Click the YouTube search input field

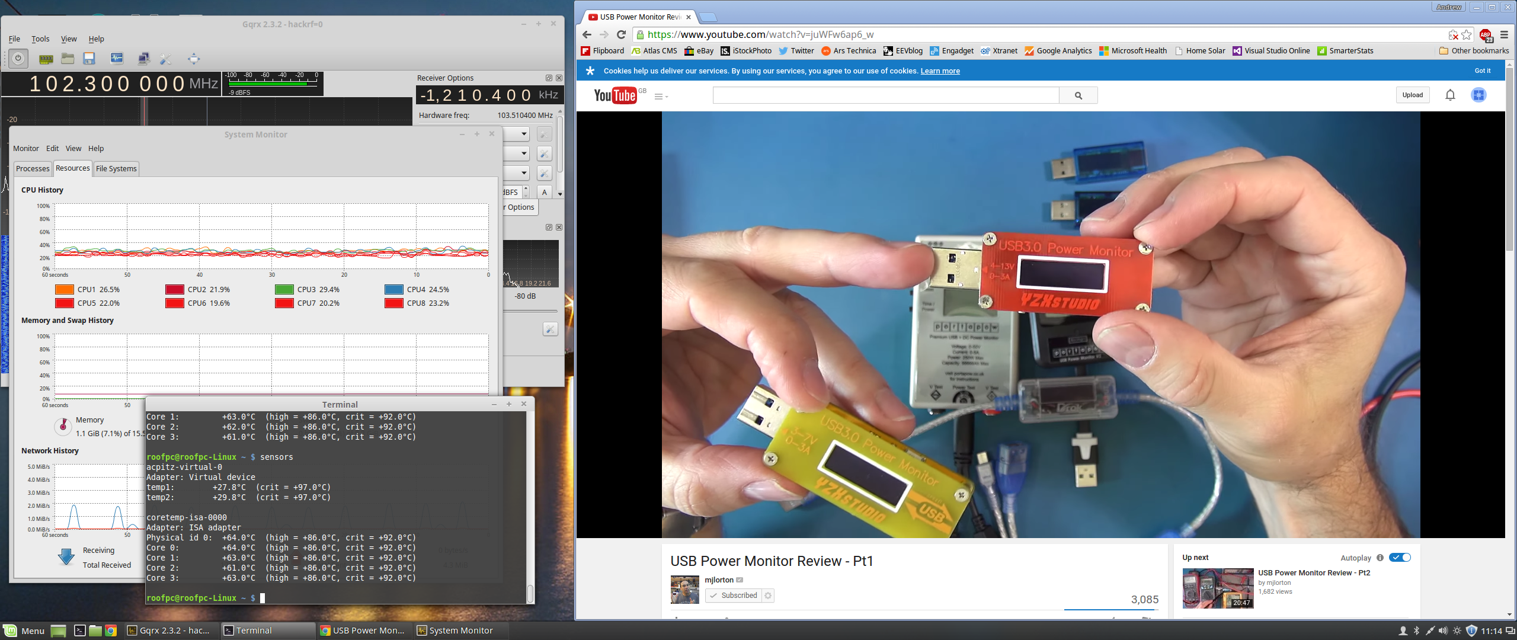click(x=885, y=95)
